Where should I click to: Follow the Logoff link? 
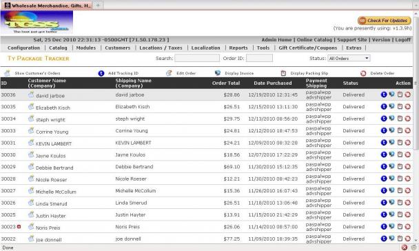pyautogui.click(x=402, y=39)
